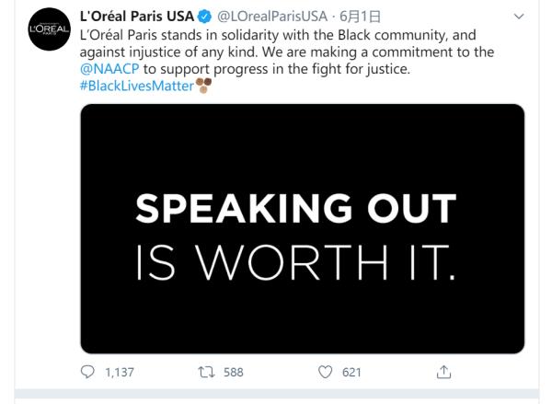Click the 588 retweets count
Image resolution: width=552 pixels, height=404 pixels.
coord(234,373)
